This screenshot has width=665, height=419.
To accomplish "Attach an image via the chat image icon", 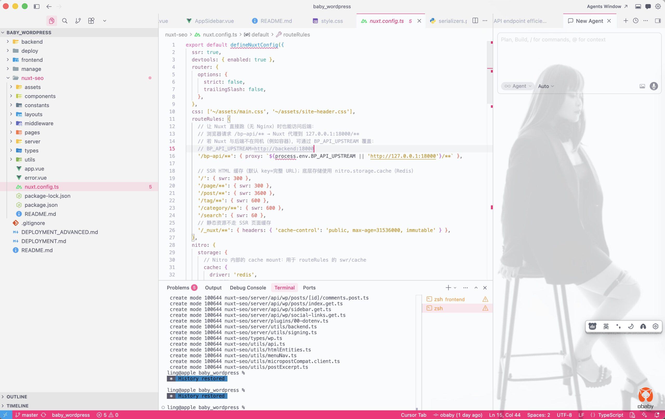I will pos(642,86).
